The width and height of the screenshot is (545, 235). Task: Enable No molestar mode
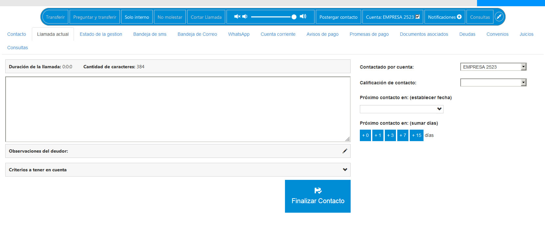tap(170, 17)
